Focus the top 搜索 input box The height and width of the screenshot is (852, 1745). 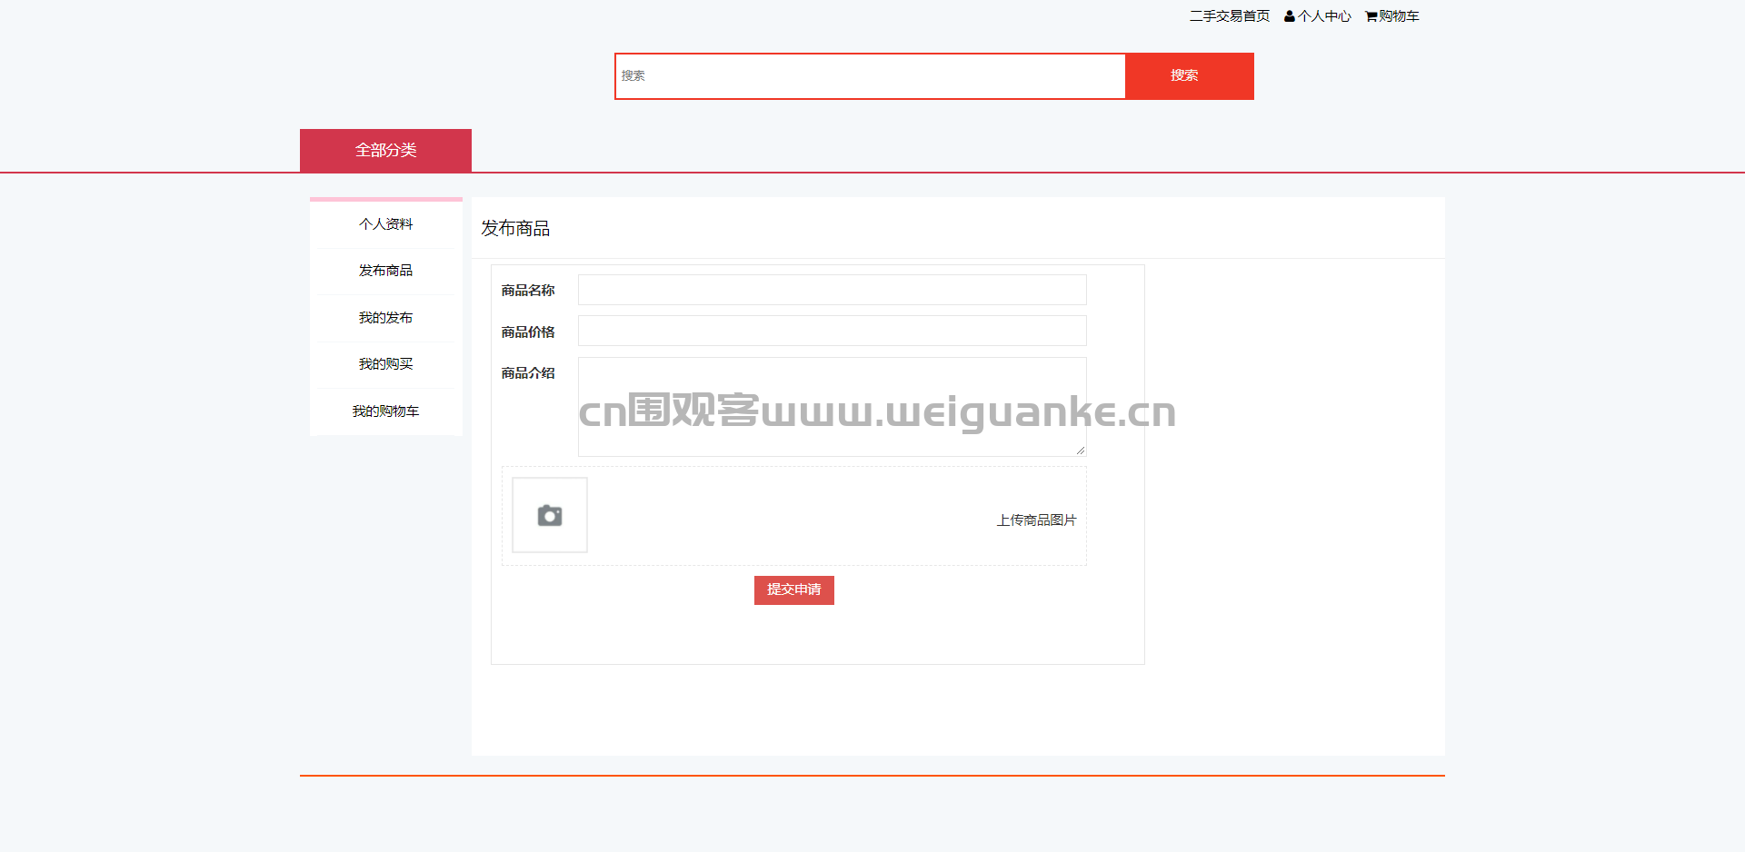[871, 76]
